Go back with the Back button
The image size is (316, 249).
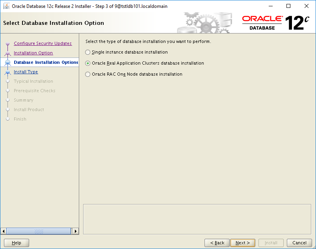[217, 243]
